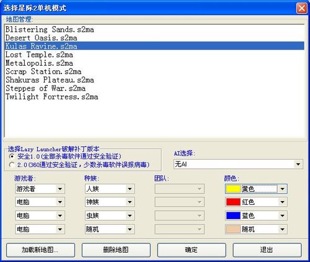Viewport: 310px width, 262px height.
Task: Choose the 2.0 (360通过安全验证) radio option
Action: coord(12,165)
